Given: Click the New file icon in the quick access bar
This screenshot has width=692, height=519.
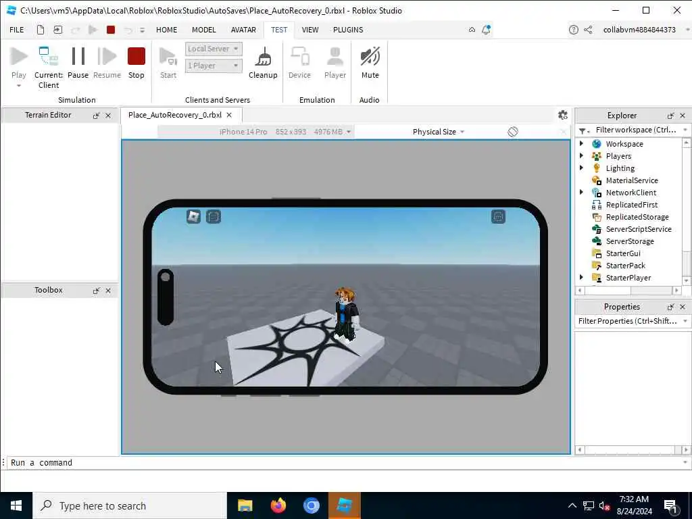Looking at the screenshot, I should click(40, 30).
